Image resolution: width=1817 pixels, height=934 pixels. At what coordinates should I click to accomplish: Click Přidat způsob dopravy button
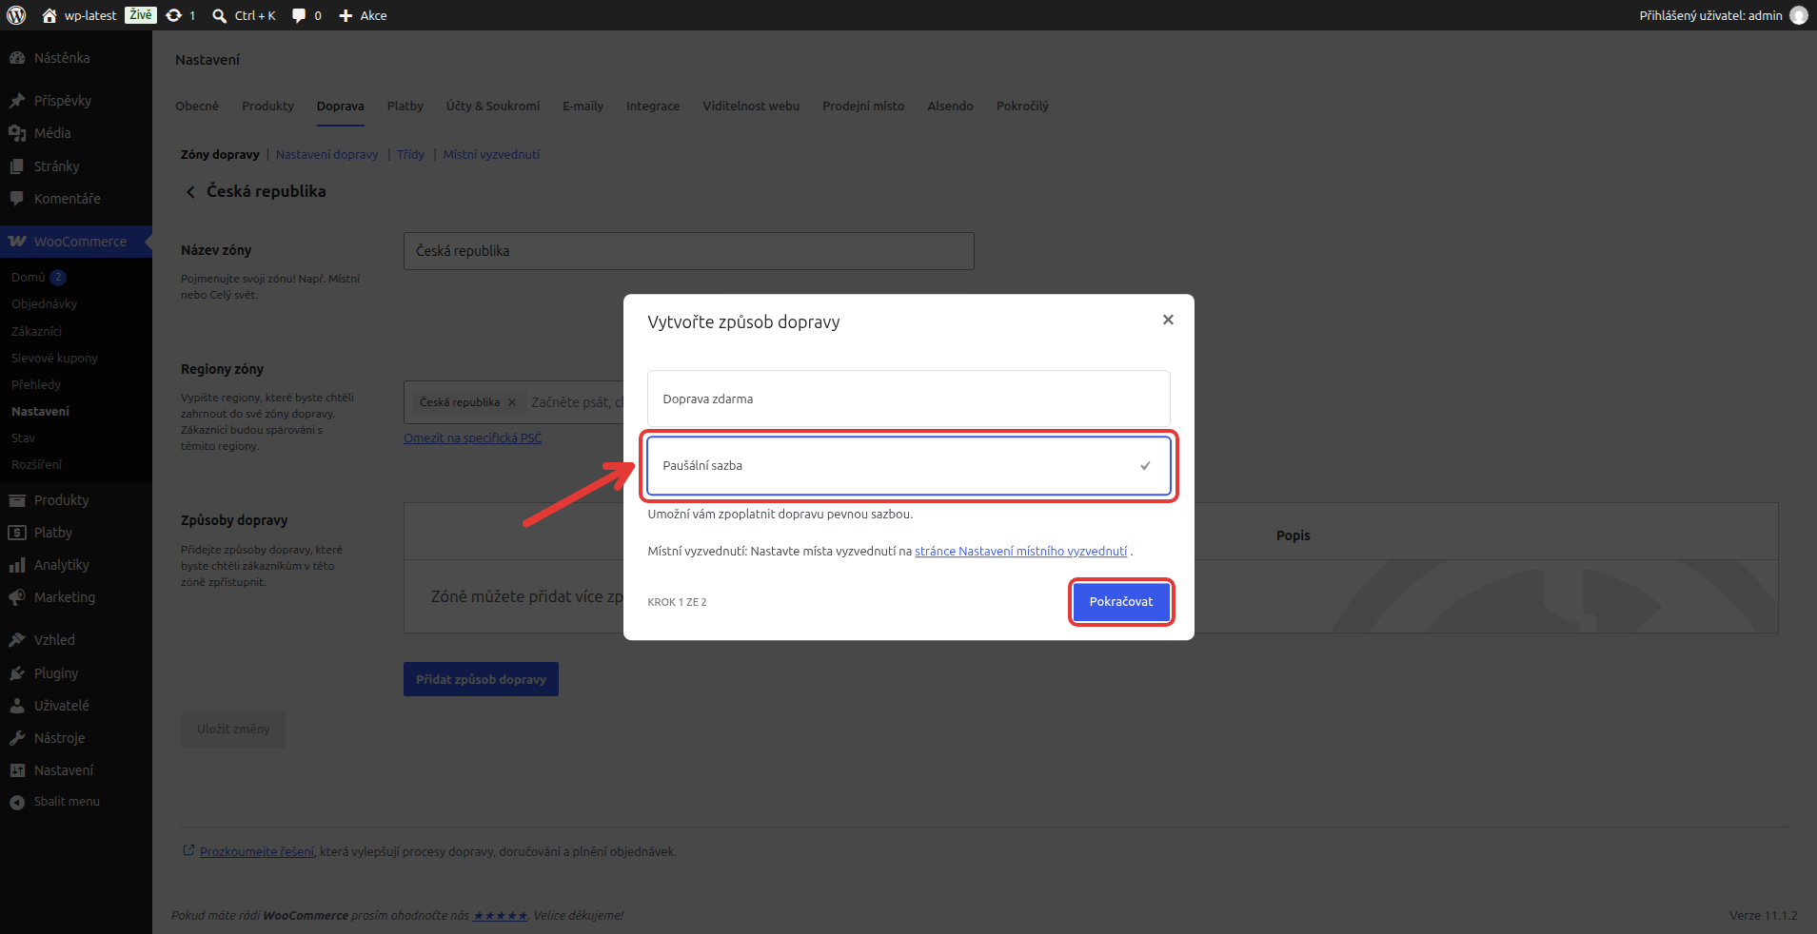[x=481, y=679]
